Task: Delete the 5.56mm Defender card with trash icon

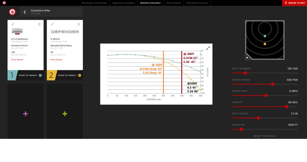Action: (x=79, y=24)
